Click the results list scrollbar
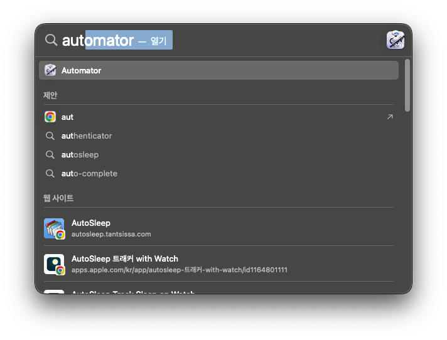 click(407, 85)
